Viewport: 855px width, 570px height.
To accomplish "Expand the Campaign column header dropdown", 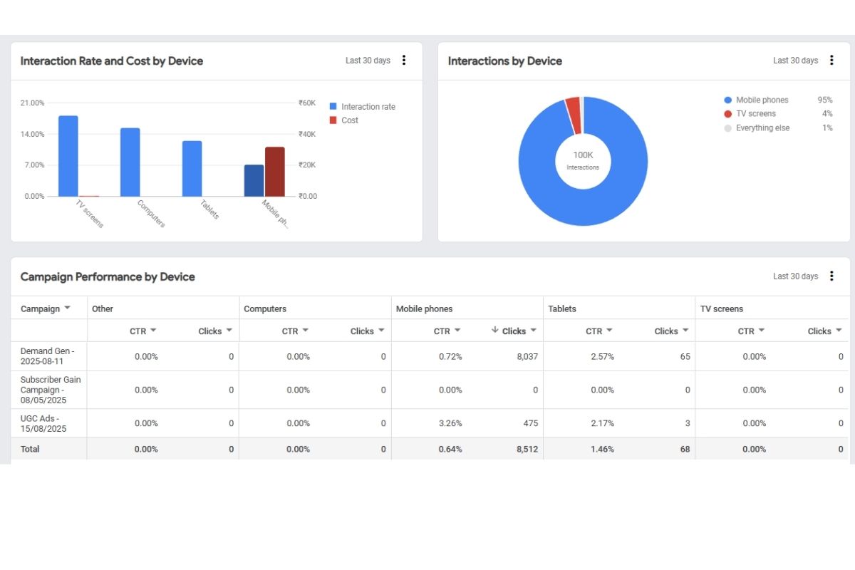I will [68, 309].
